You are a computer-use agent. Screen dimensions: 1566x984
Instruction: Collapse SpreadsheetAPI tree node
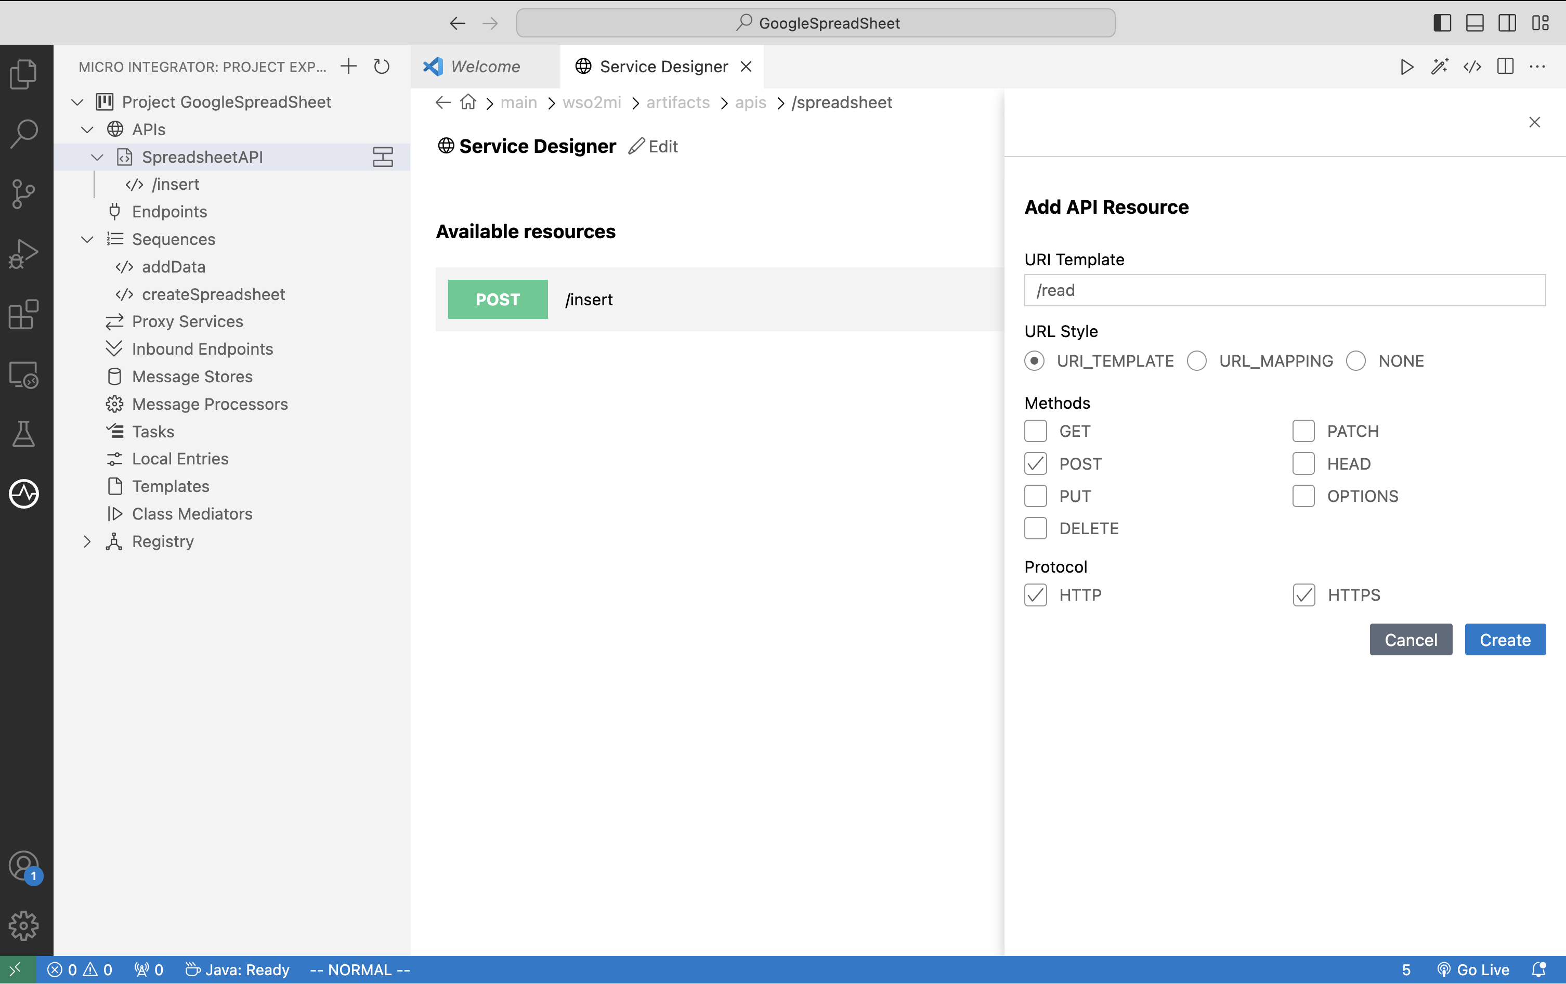[x=98, y=157]
